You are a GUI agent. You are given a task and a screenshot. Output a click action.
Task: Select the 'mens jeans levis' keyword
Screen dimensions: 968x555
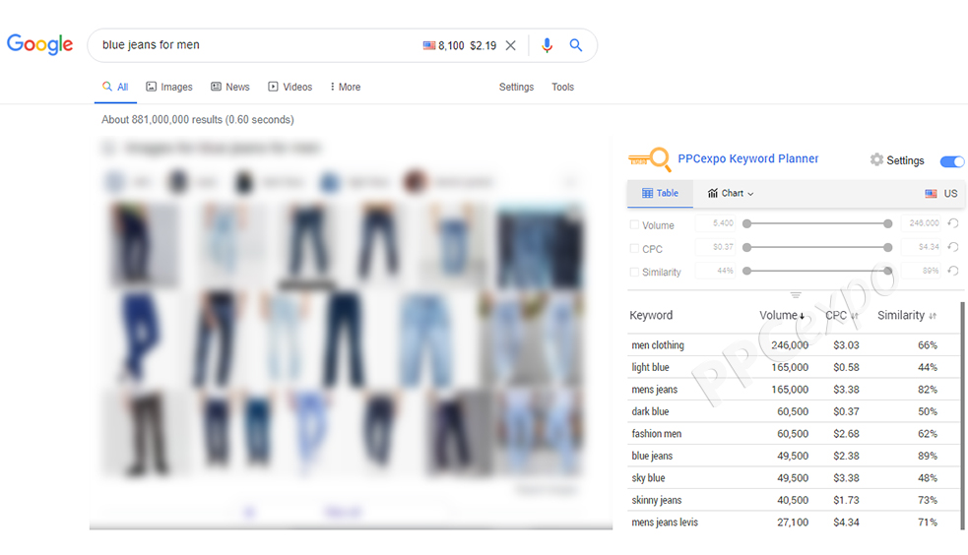click(x=665, y=523)
